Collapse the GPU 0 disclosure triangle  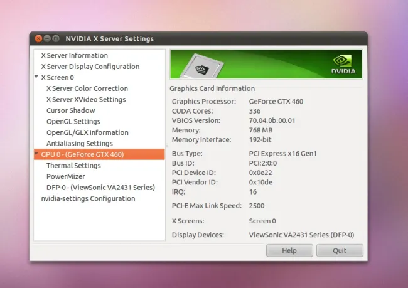[36, 154]
